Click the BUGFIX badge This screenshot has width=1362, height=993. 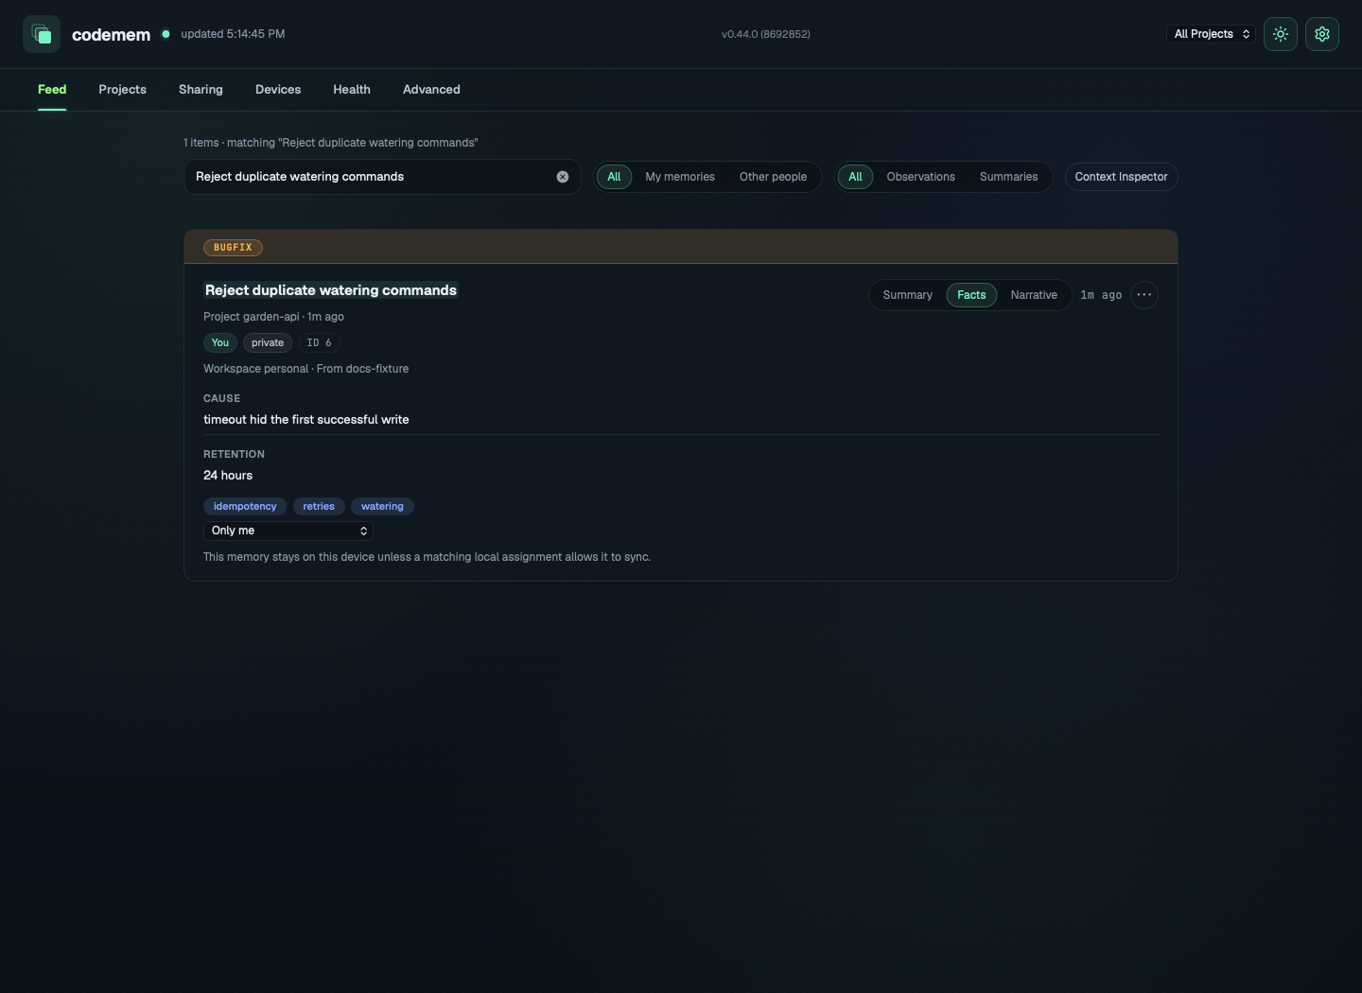click(x=233, y=248)
